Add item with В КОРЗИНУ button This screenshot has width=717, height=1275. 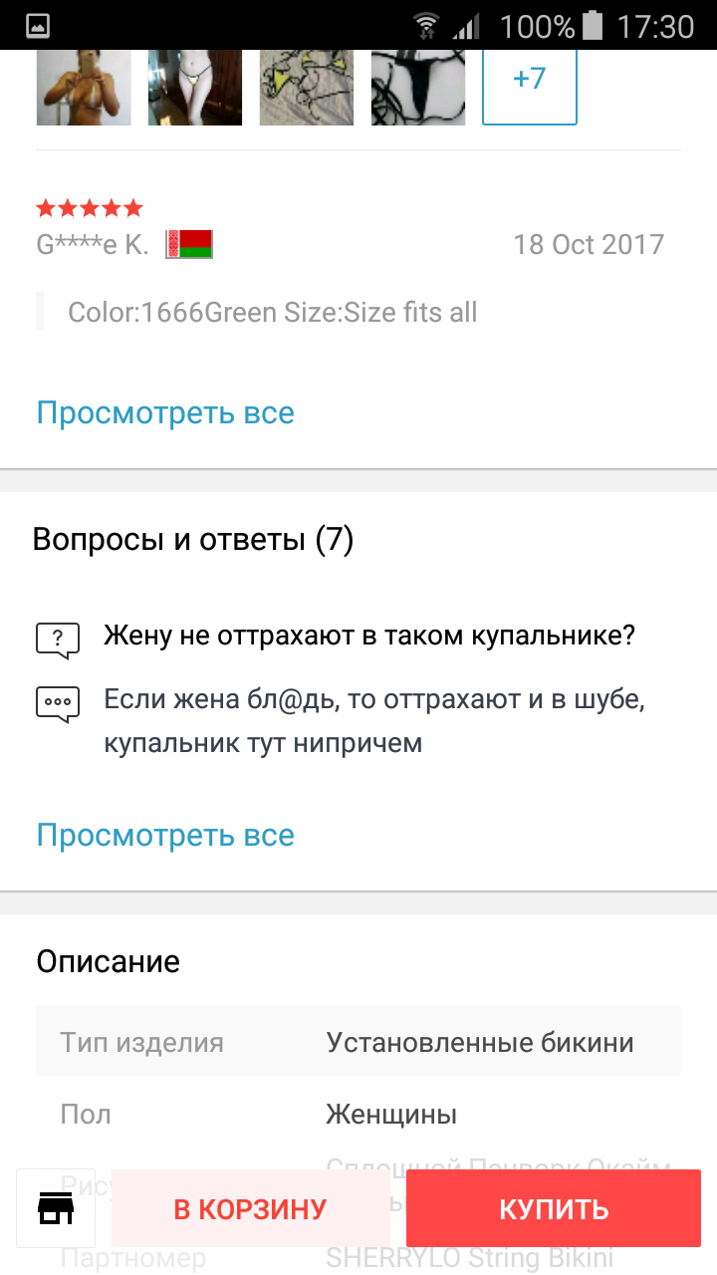coord(250,1209)
